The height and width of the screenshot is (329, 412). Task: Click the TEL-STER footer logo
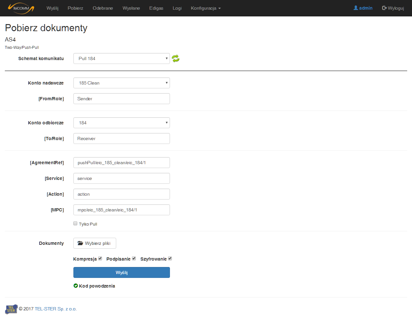11,309
